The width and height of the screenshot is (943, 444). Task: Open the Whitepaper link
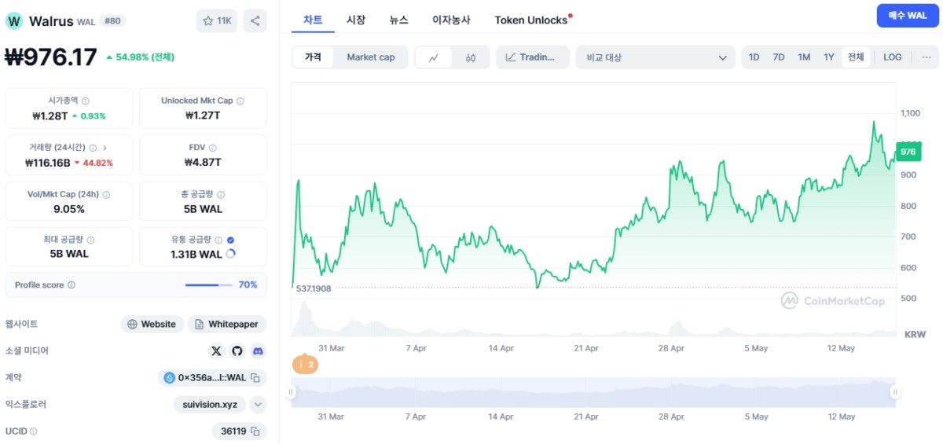click(227, 324)
